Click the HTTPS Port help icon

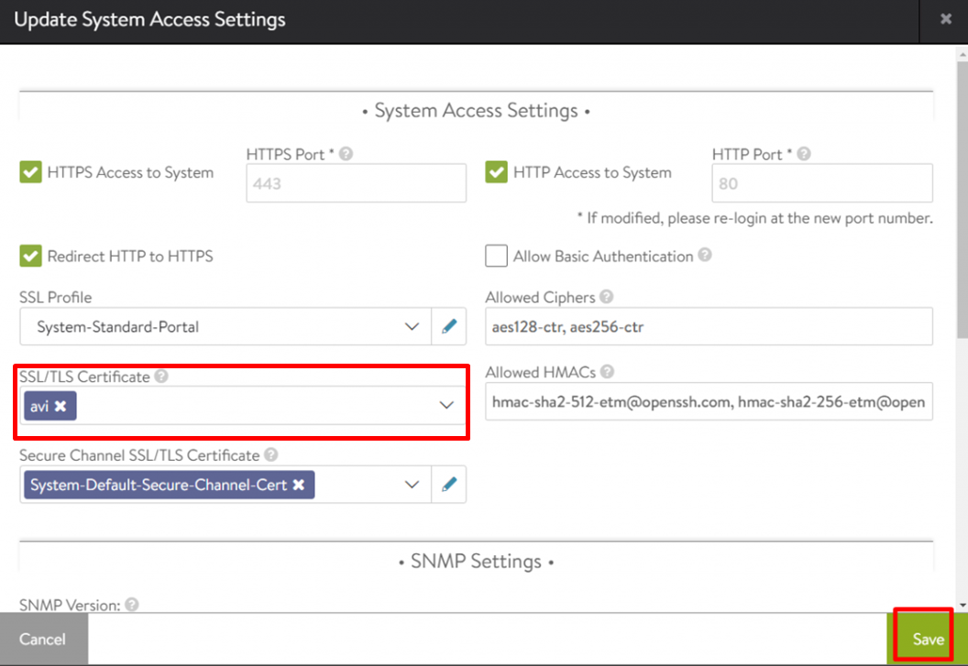(x=346, y=155)
